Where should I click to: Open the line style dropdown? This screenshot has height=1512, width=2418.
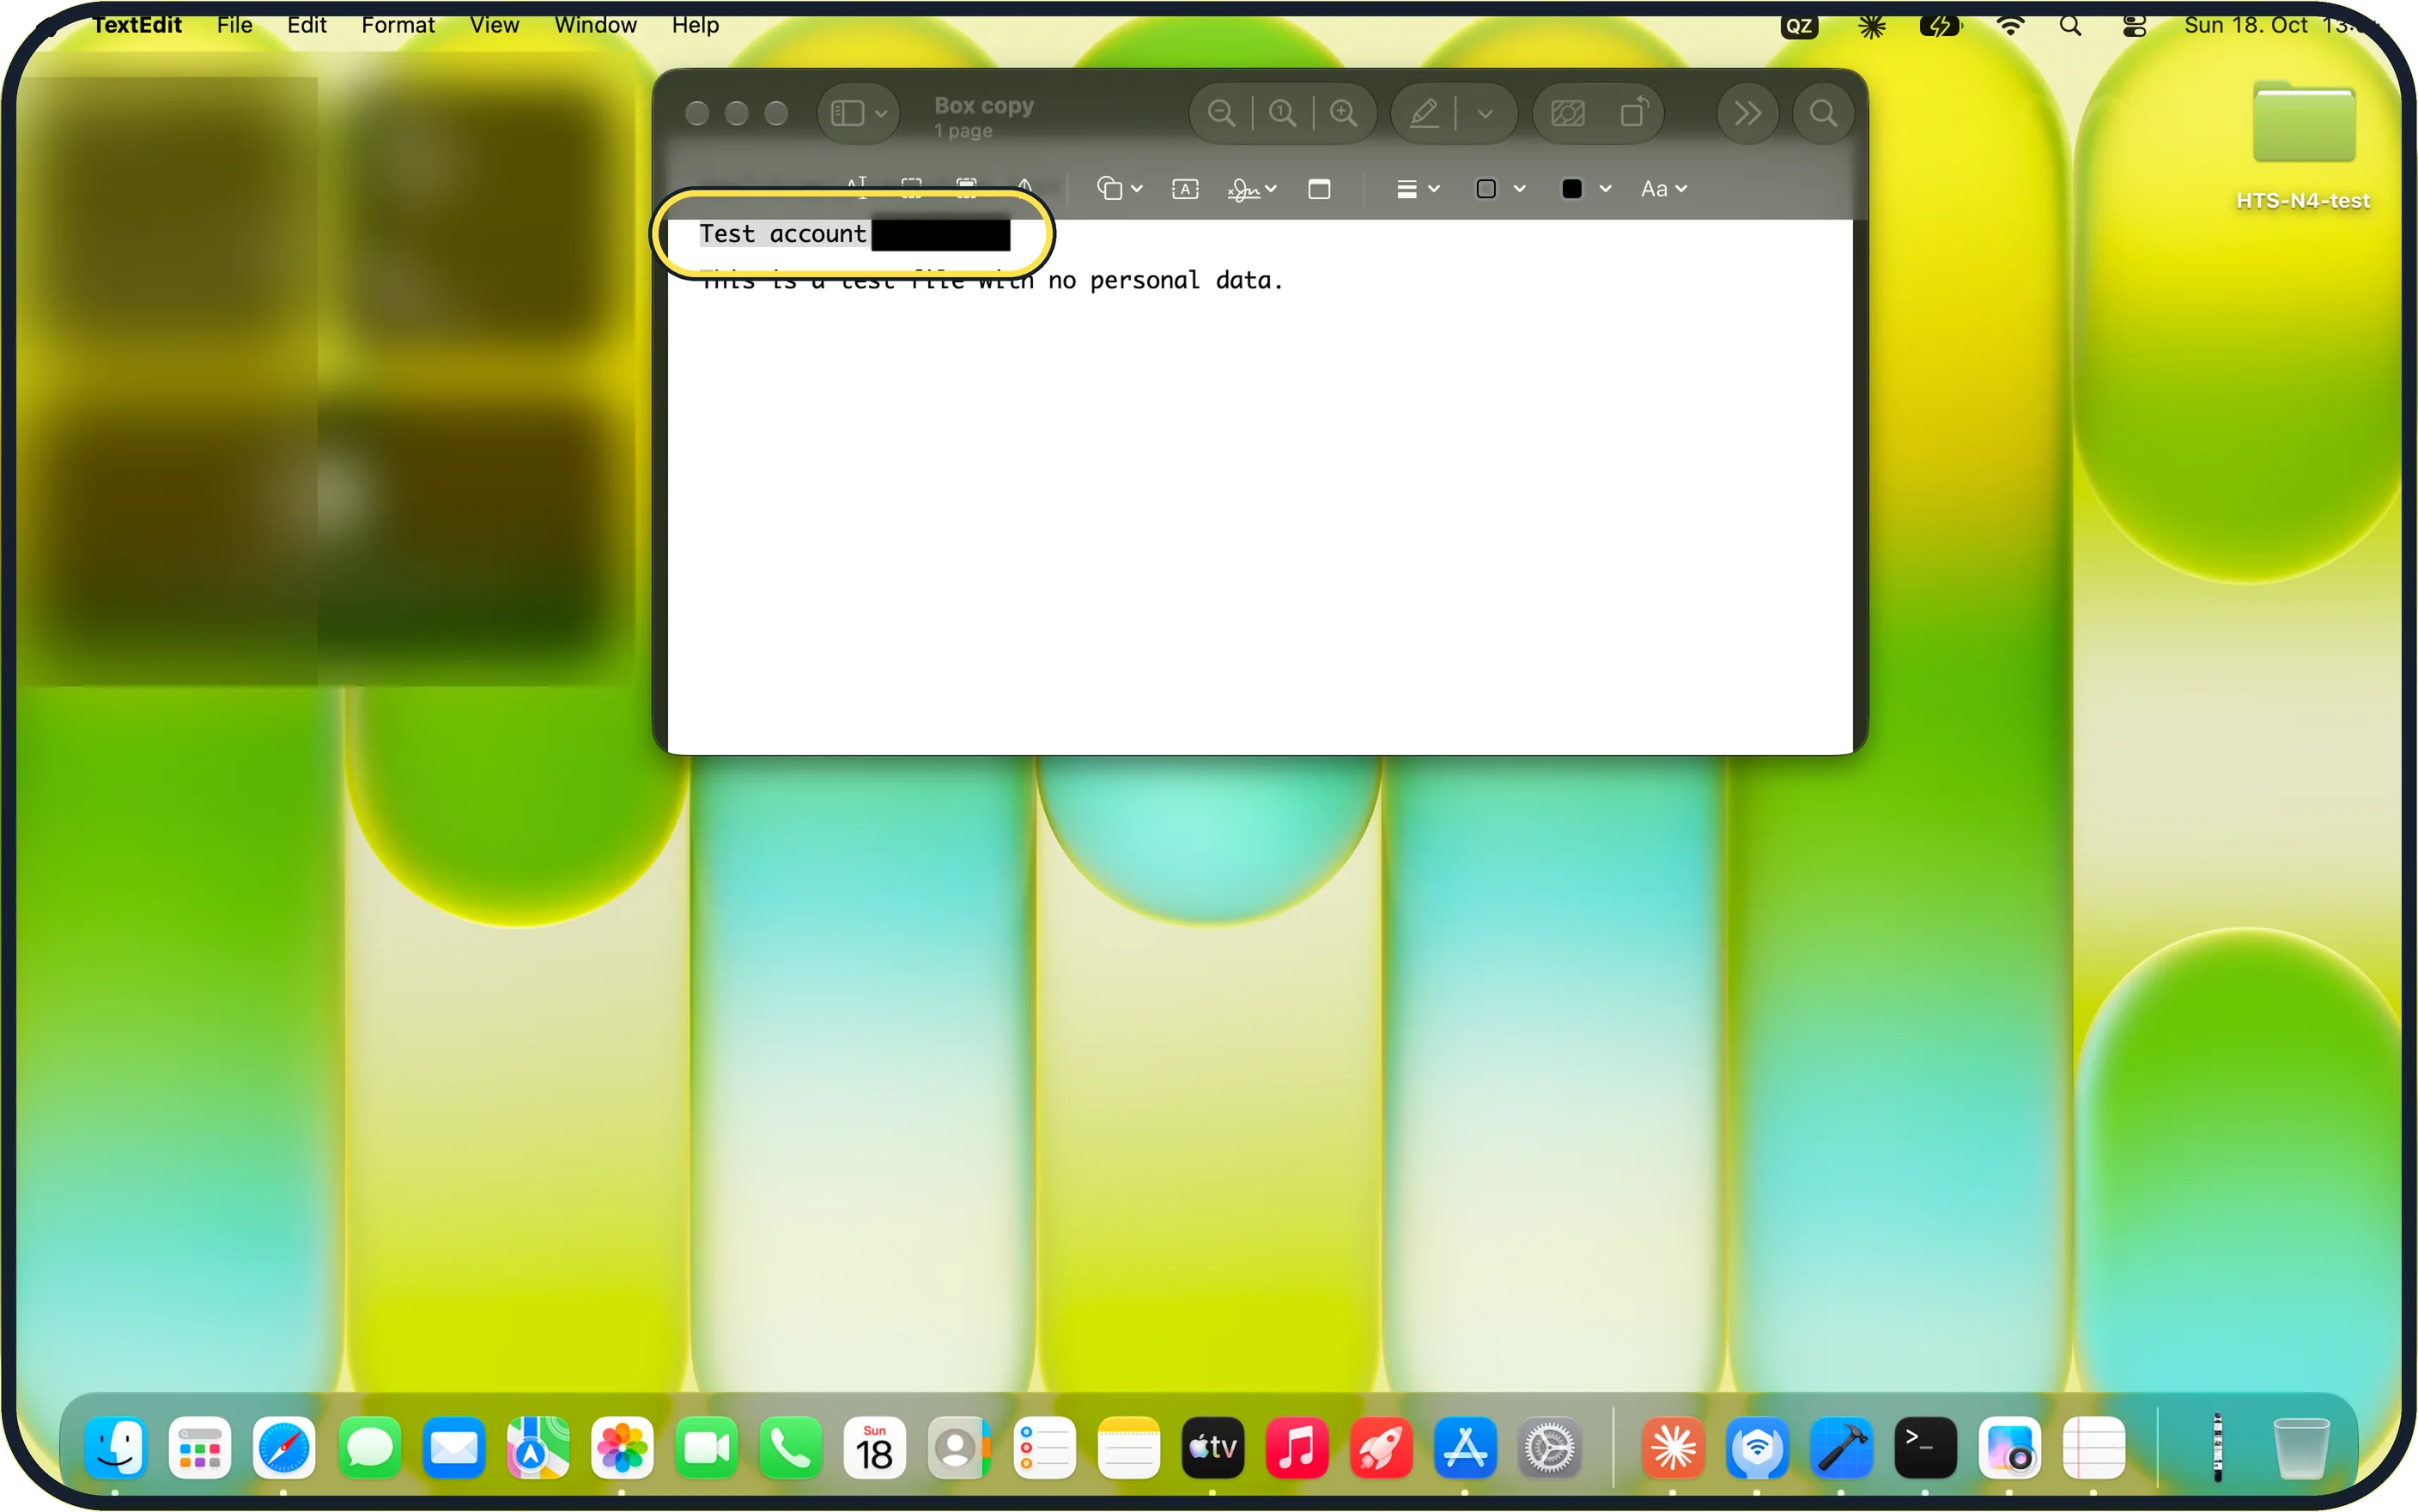click(x=1418, y=189)
